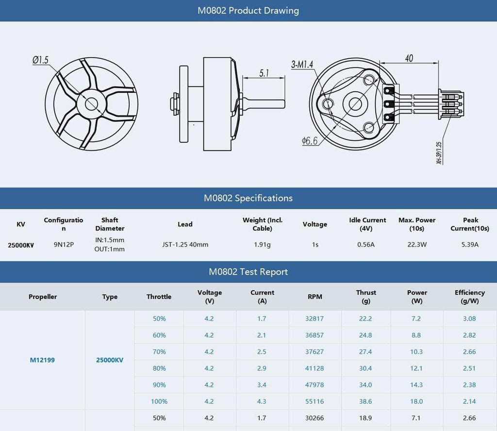
Task: Click the Thrust (g) column header
Action: click(366, 297)
